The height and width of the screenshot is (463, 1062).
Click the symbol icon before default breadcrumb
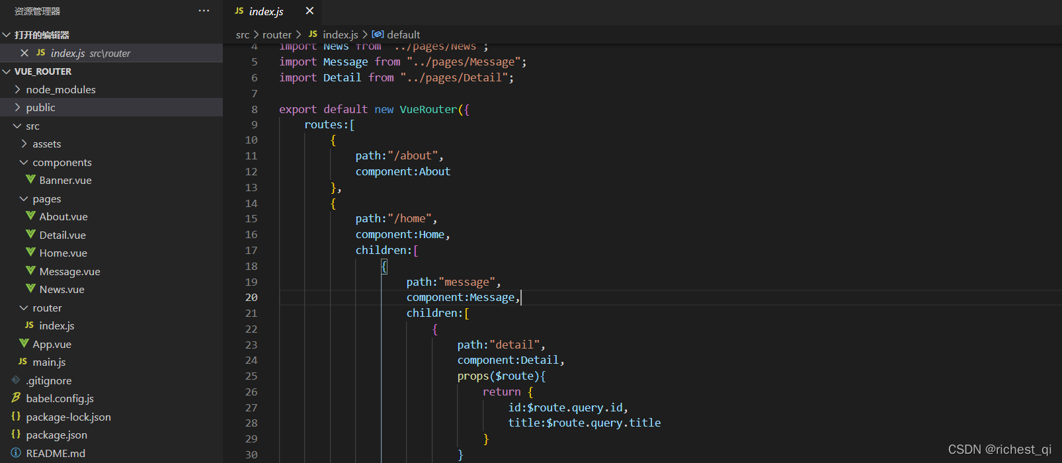pyautogui.click(x=378, y=34)
